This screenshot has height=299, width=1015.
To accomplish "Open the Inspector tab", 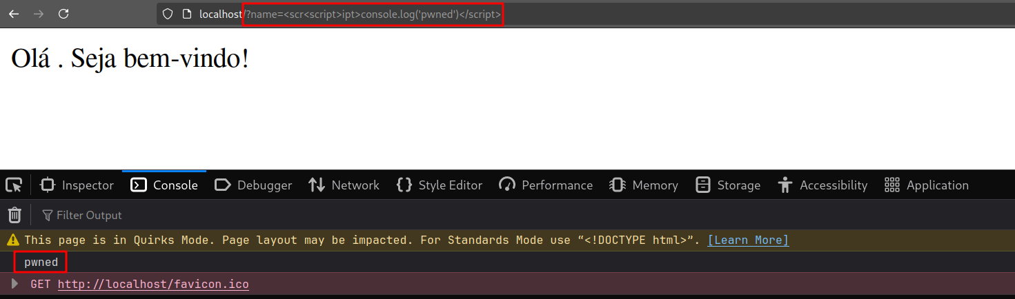I will tap(77, 185).
